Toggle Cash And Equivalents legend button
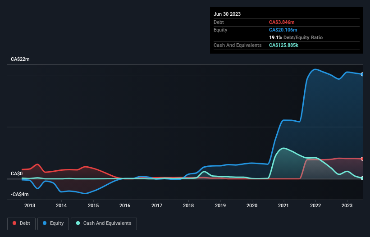The image size is (370, 237). (104, 223)
